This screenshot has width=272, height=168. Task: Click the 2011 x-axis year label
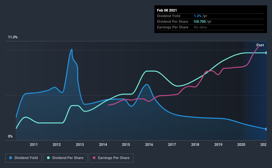point(34,145)
